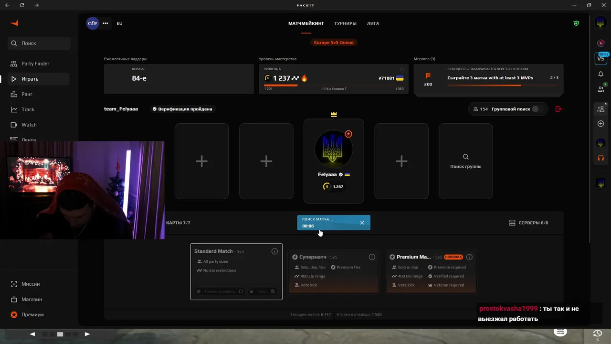Click the Europe 5v5 Queue badge
611x344 pixels.
click(334, 43)
